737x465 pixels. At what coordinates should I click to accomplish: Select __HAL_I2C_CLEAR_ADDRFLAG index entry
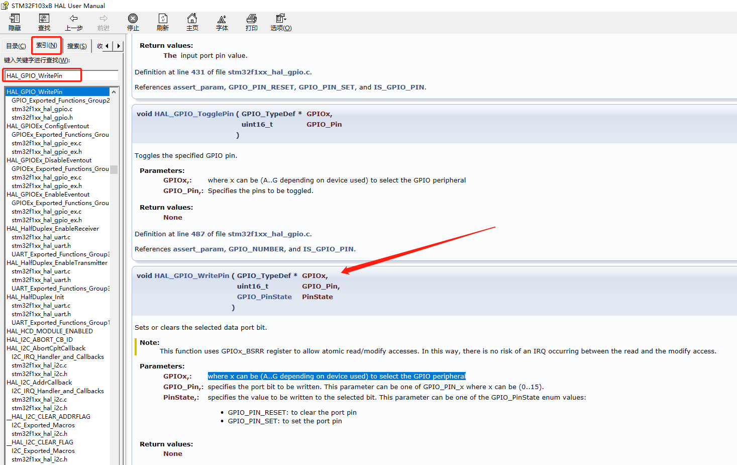pos(48,416)
